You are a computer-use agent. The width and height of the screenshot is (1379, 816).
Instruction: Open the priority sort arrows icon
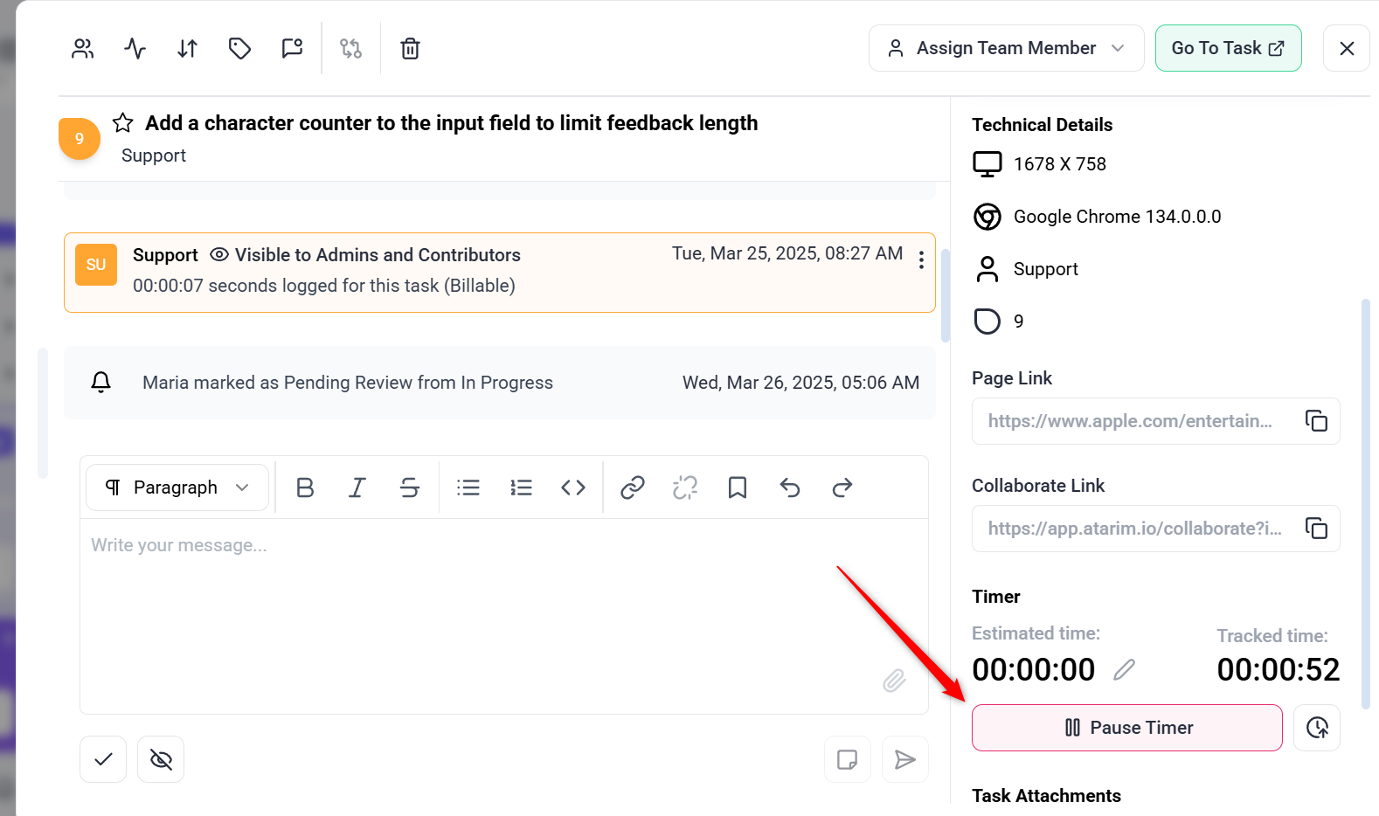[x=187, y=49]
